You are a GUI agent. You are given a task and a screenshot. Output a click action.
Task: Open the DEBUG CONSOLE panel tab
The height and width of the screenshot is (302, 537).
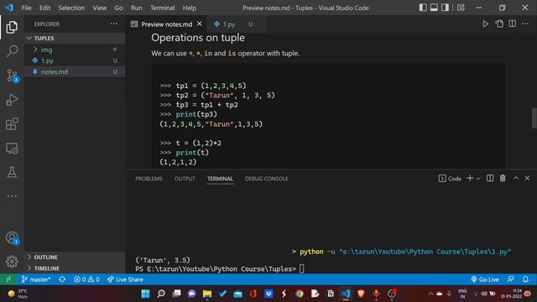pos(267,179)
